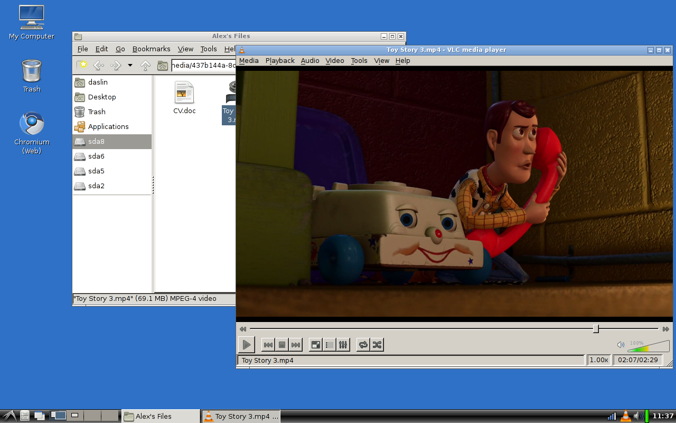Click file manager launcher in taskbar
The height and width of the screenshot is (423, 676).
(x=25, y=416)
